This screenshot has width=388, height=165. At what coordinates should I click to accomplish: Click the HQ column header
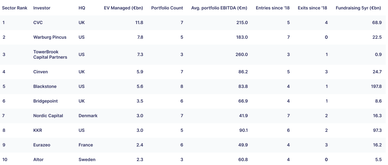click(x=82, y=8)
